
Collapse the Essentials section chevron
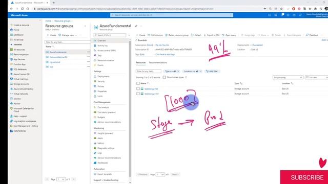(136, 40)
